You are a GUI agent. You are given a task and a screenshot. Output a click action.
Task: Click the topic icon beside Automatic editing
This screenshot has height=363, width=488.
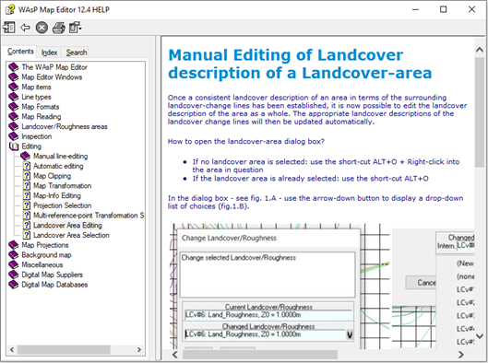click(27, 166)
